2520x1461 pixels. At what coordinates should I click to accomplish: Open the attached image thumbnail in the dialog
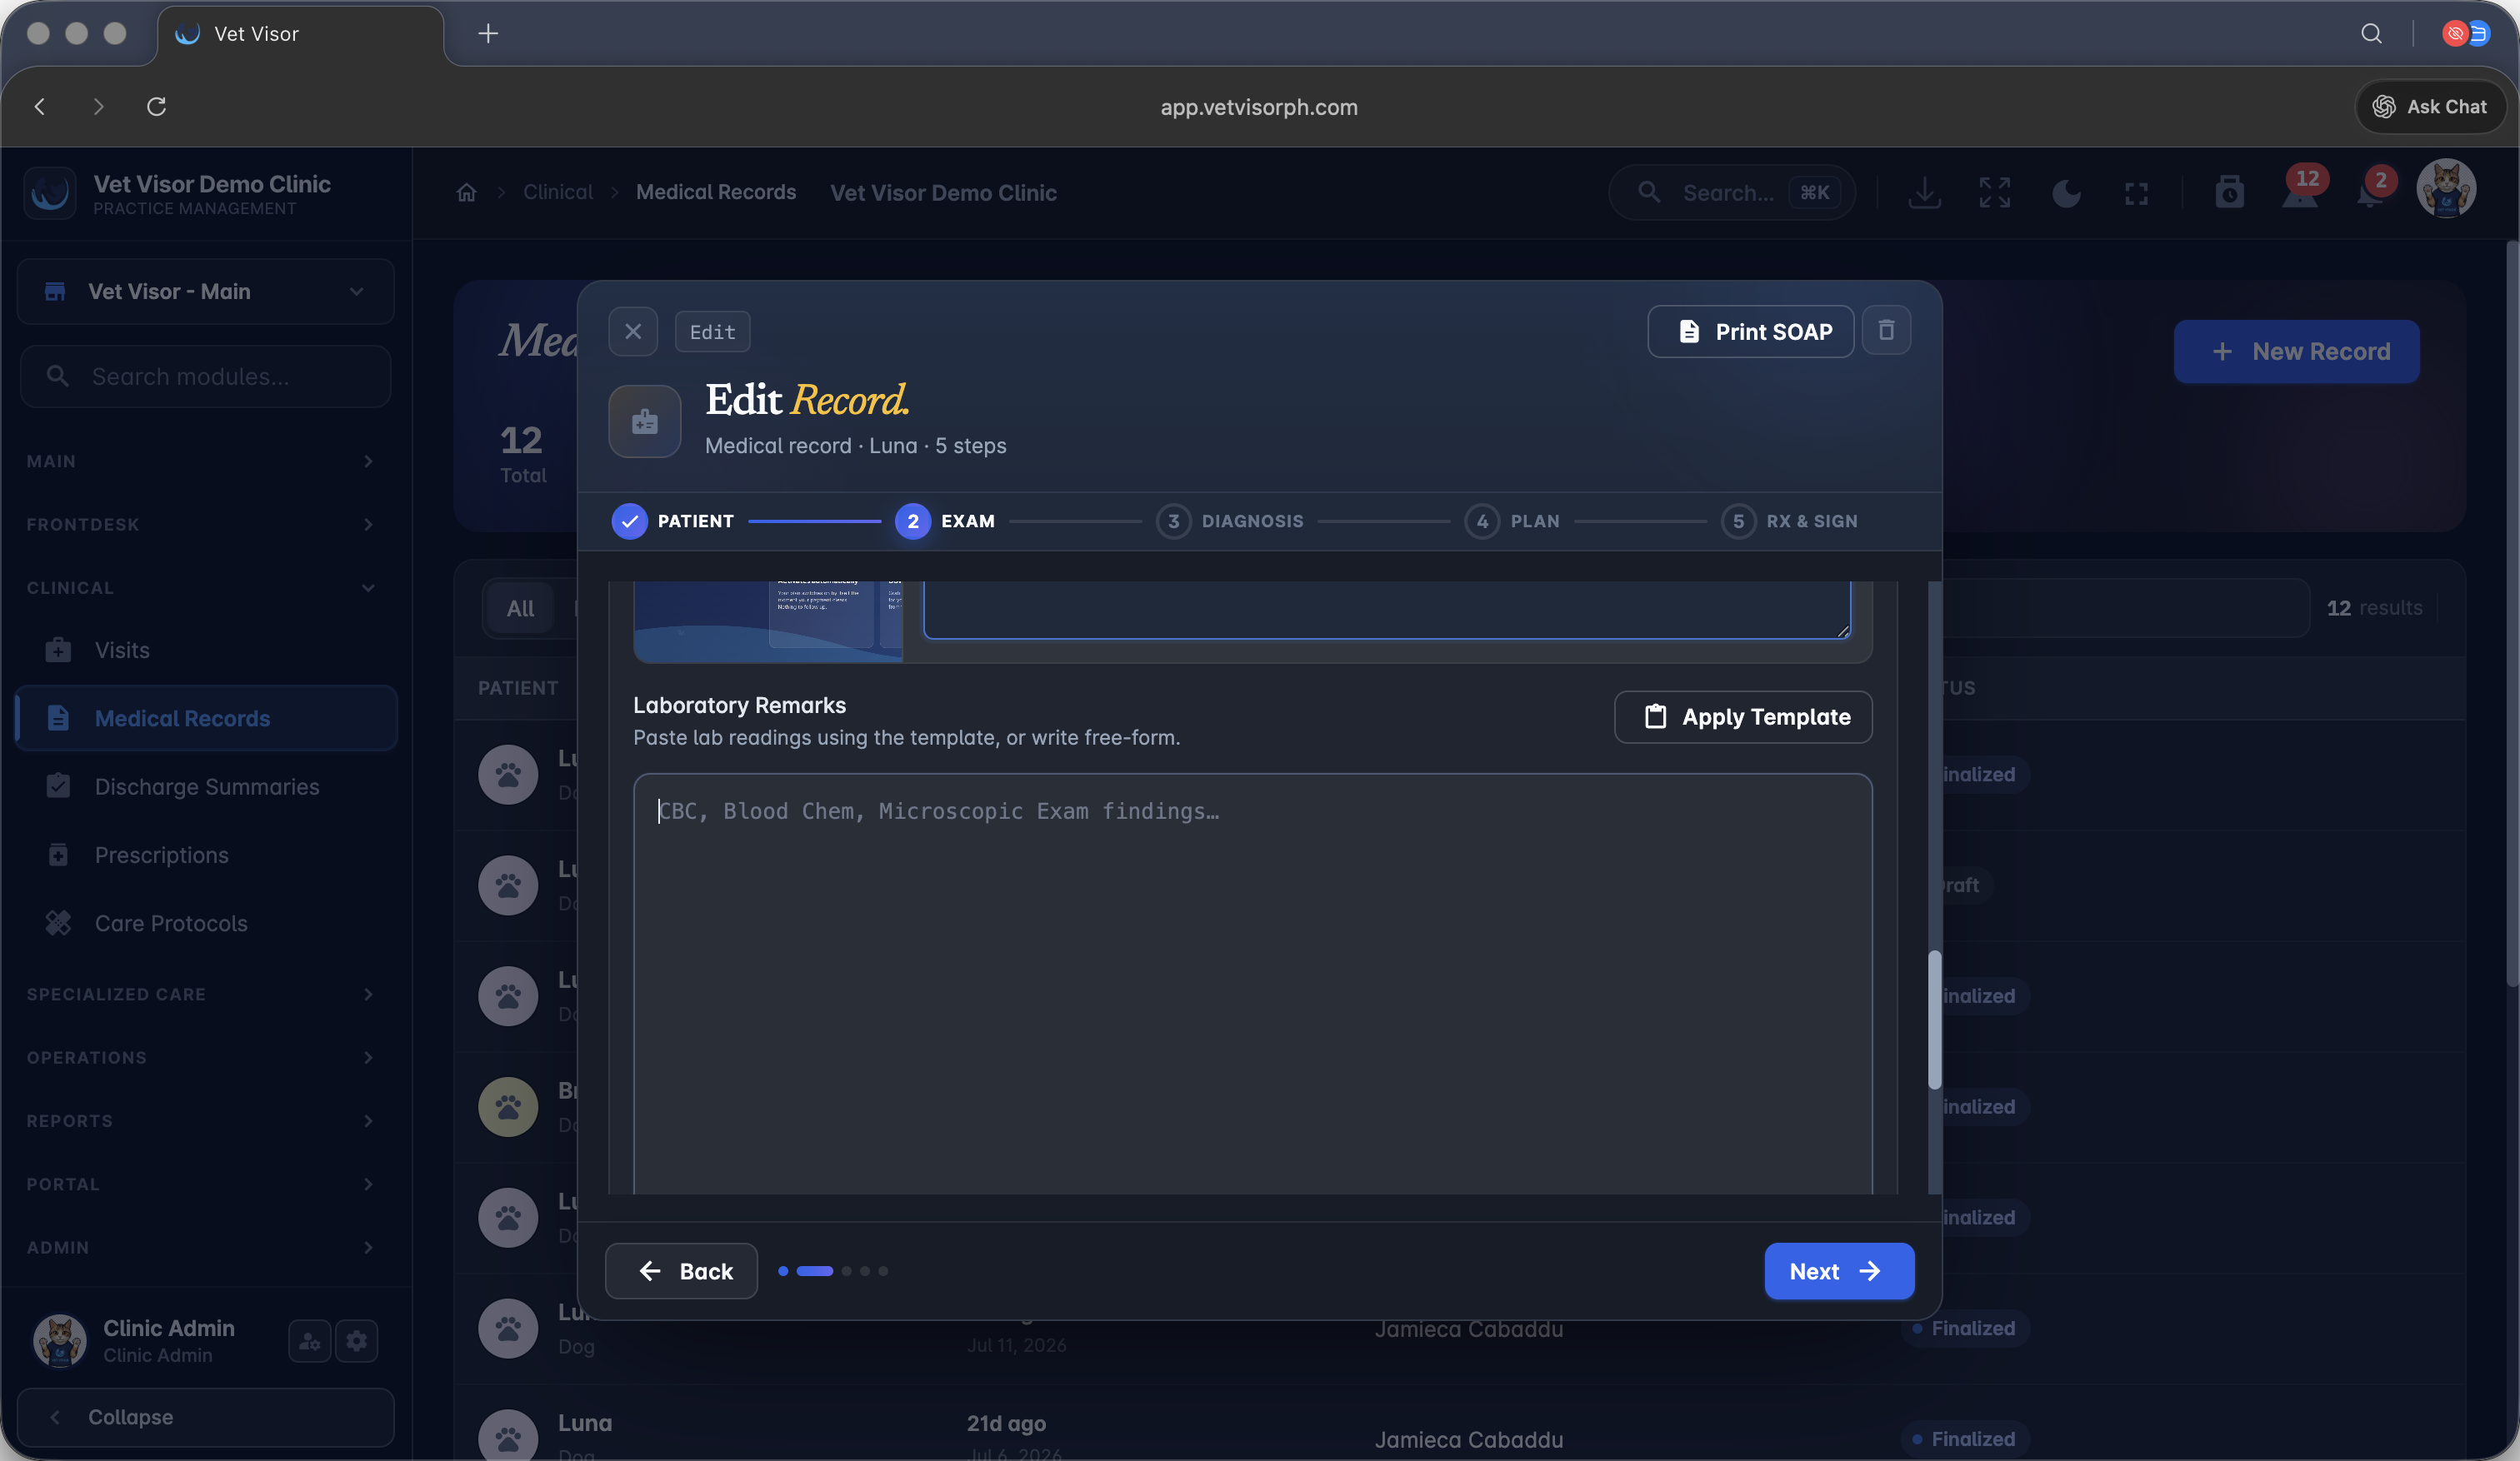coord(768,621)
